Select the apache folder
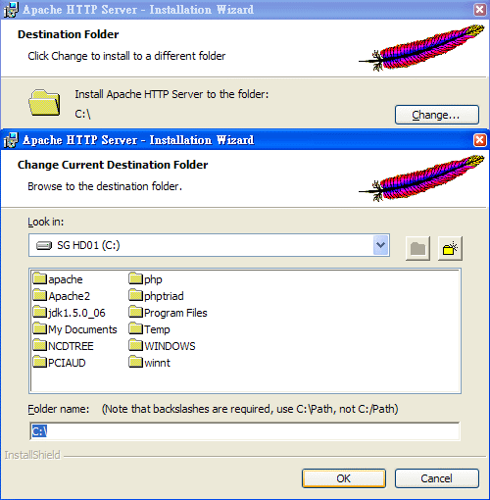 58,279
